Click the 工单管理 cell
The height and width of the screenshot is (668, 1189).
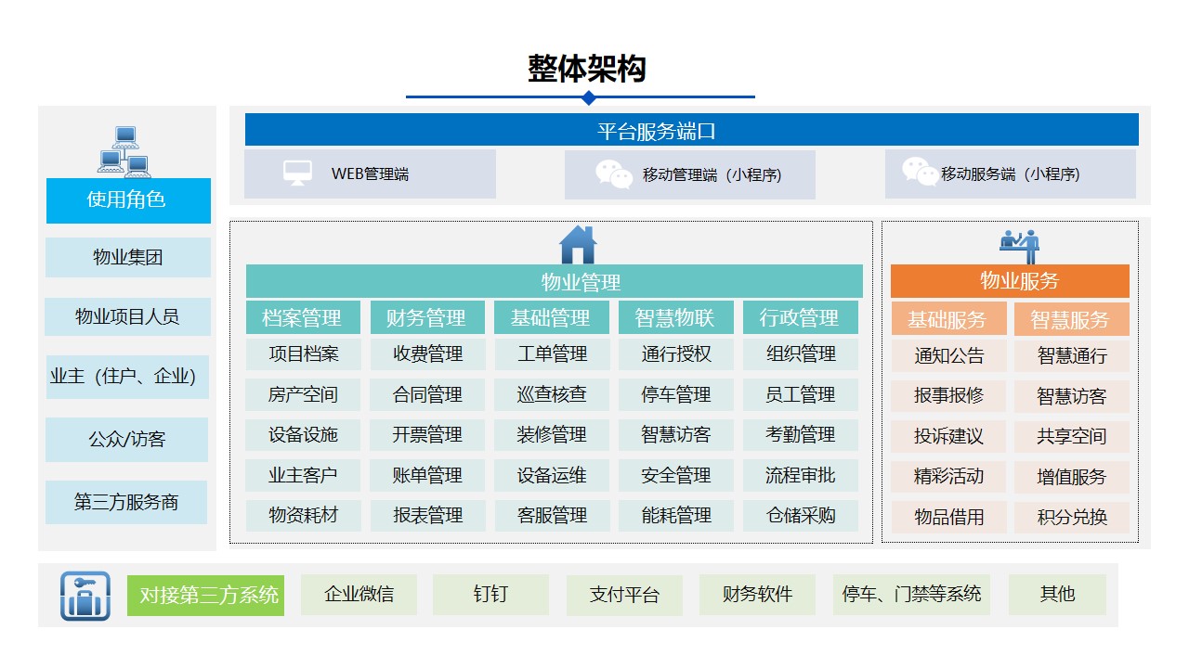pos(552,354)
